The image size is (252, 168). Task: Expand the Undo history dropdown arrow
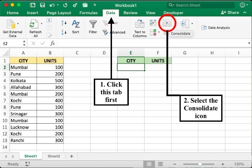pyautogui.click(x=58, y=5)
